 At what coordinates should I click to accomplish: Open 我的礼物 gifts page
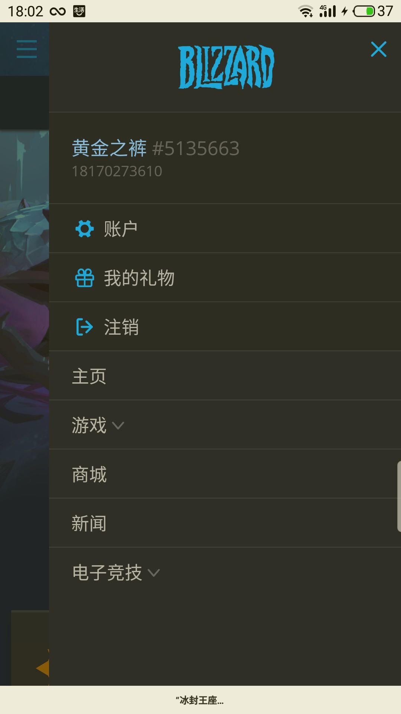[225, 278]
